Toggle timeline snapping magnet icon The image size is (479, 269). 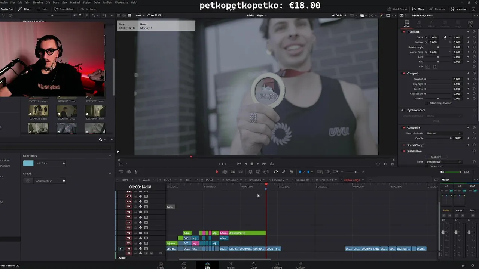point(276,172)
